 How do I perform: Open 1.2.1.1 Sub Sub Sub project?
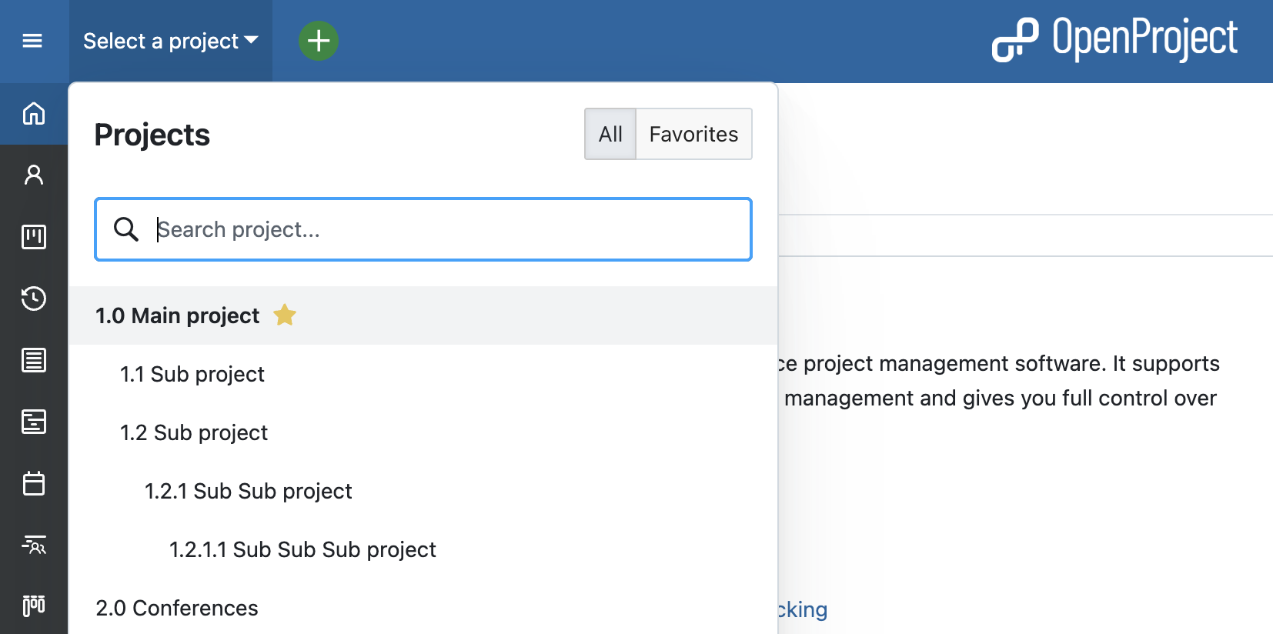tap(302, 549)
